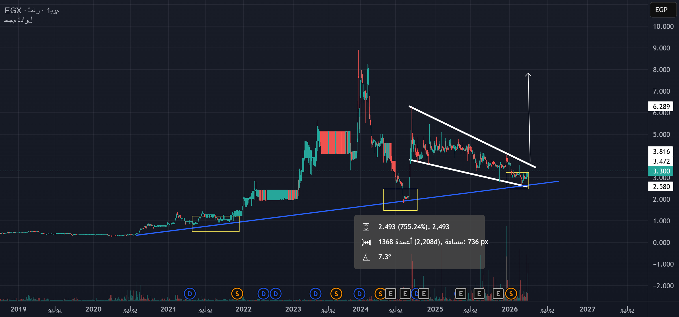Click the last earnings E marker before 2026
The image size is (679, 317).
(498, 294)
